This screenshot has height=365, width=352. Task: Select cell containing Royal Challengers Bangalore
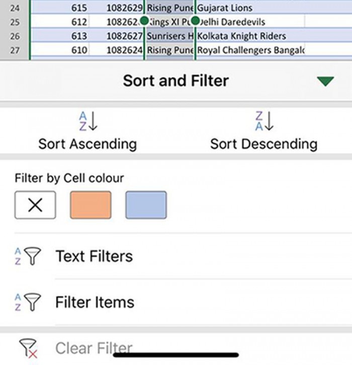(250, 50)
